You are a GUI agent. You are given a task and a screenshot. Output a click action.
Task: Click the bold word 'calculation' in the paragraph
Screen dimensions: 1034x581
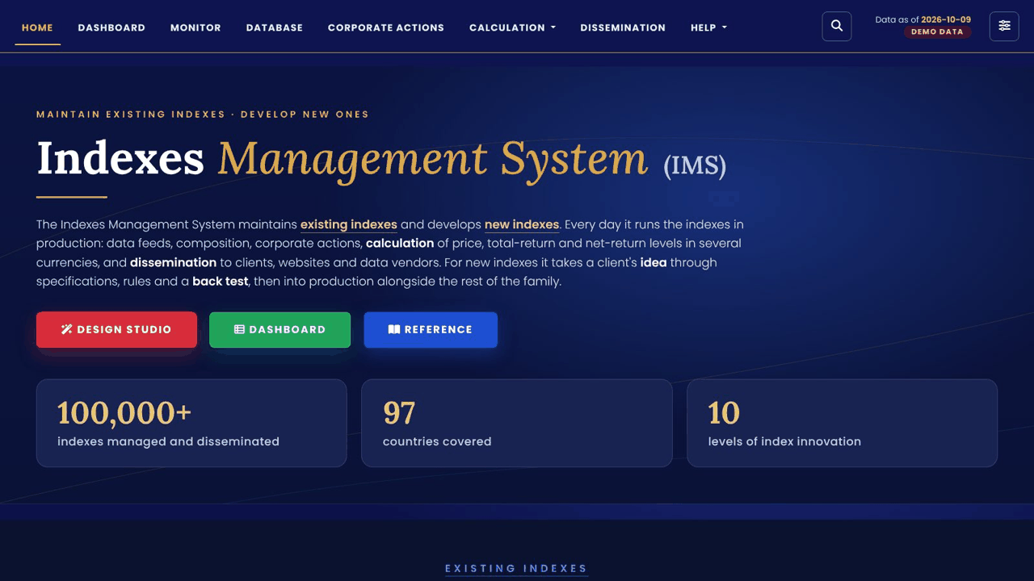point(400,243)
